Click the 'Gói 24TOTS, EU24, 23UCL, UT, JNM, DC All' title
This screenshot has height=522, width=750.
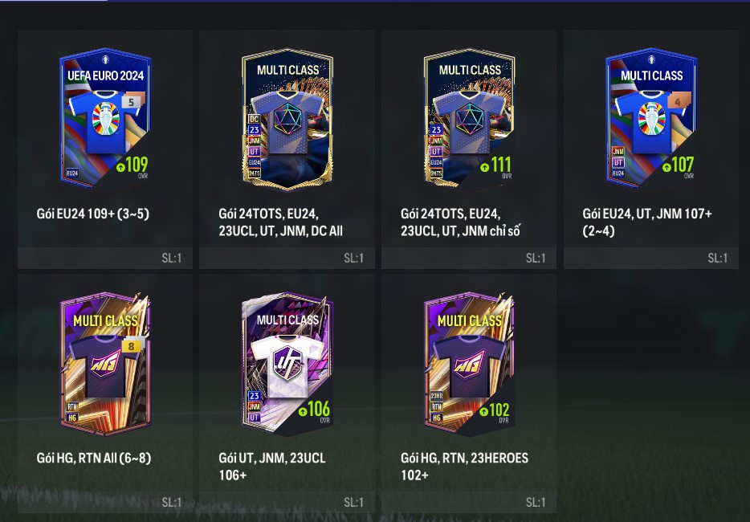click(x=280, y=222)
